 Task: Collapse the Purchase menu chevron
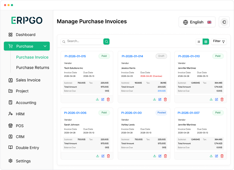click(x=45, y=46)
